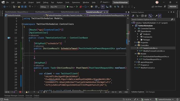
Task: Click the pin icon on TweetsController.cs tab
Action: pyautogui.click(x=104, y=12)
